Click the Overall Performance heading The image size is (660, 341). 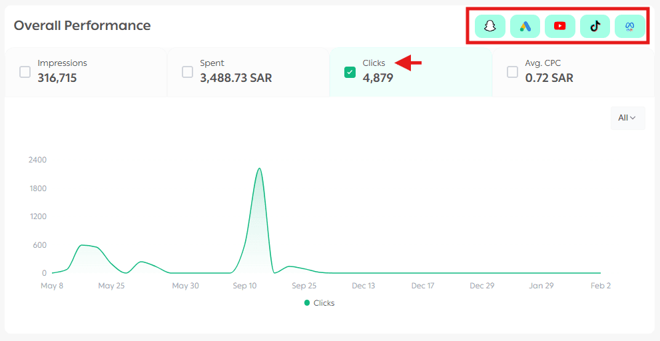pos(82,26)
